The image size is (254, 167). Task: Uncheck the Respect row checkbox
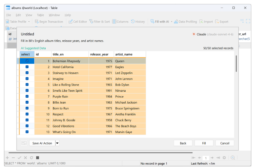[27, 114]
